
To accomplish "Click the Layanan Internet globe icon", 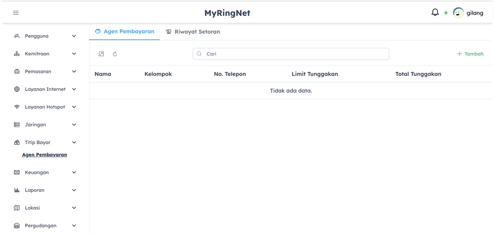I will [x=17, y=89].
